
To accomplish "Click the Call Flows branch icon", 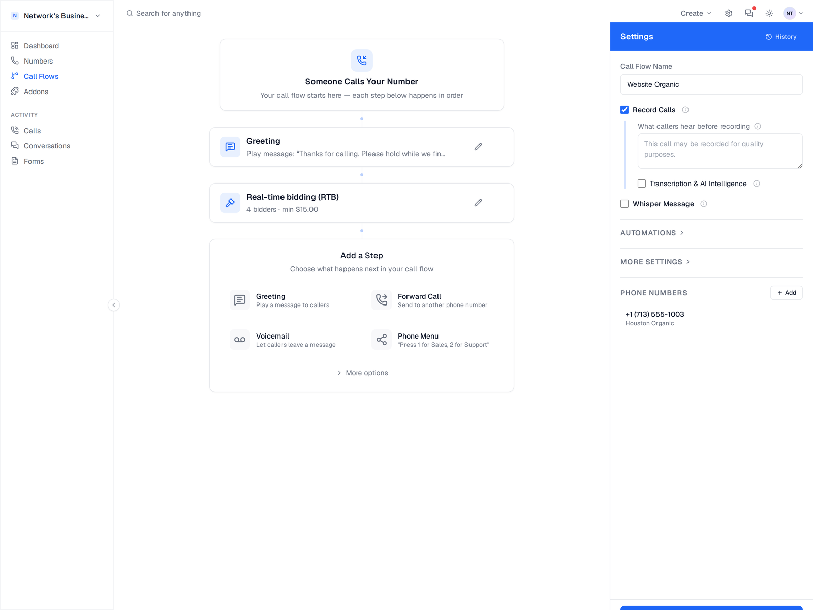I will 15,76.
